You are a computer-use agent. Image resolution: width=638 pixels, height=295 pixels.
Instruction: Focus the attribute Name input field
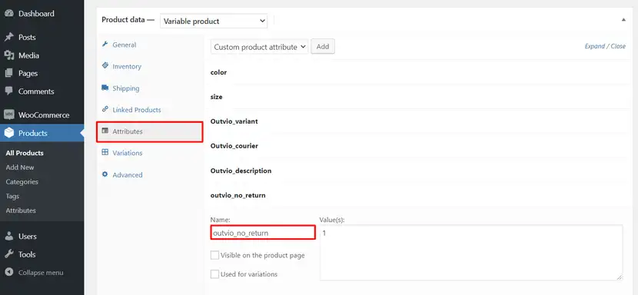coord(263,233)
